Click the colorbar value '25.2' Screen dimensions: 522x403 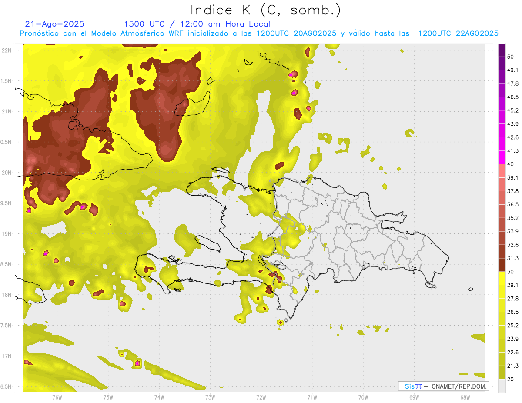coord(513,325)
